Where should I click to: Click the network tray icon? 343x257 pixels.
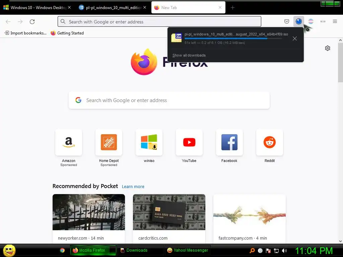(x=276, y=251)
